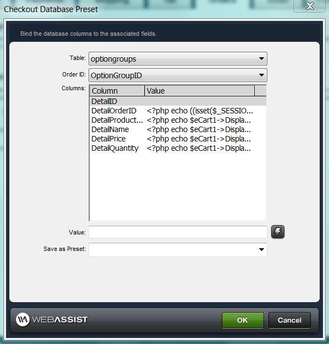Select the DetailQuantity row
The width and height of the screenshot is (329, 344).
coord(178,148)
